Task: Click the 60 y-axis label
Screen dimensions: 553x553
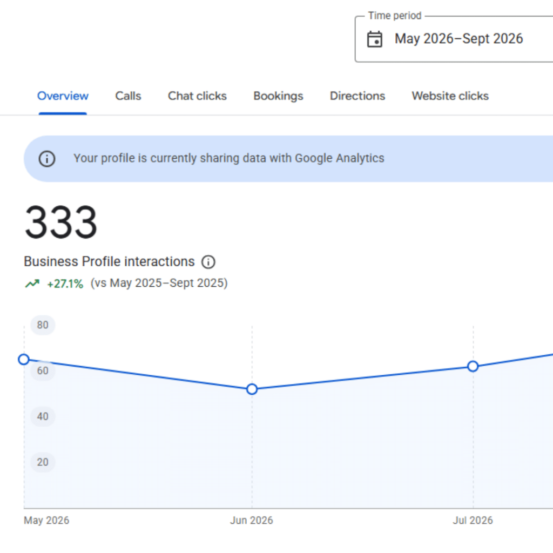Action: (43, 370)
